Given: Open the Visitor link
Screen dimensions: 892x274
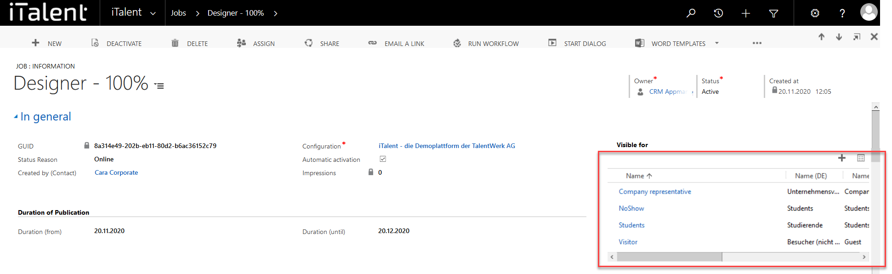Looking at the screenshot, I should click(628, 242).
